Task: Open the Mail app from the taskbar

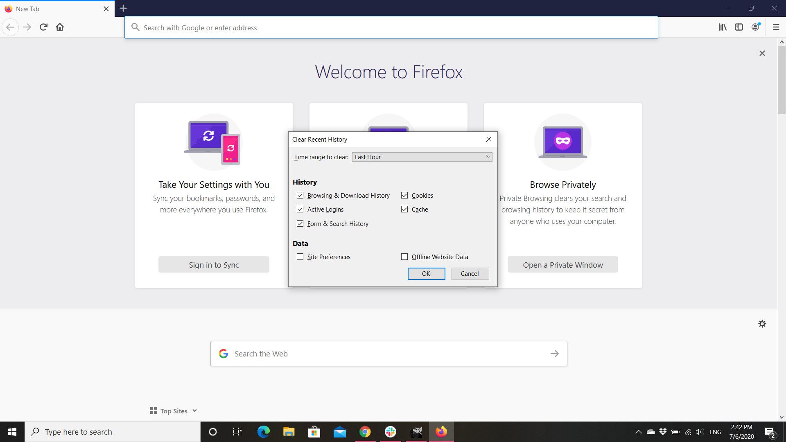Action: (x=339, y=432)
